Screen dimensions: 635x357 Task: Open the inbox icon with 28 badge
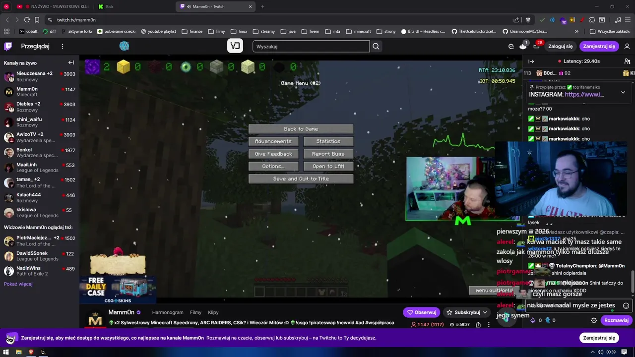point(536,46)
